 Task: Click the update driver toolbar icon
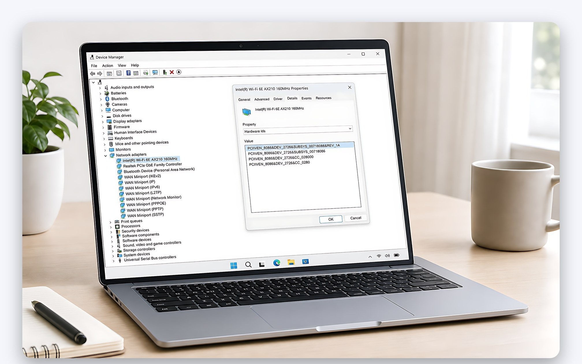click(x=165, y=72)
